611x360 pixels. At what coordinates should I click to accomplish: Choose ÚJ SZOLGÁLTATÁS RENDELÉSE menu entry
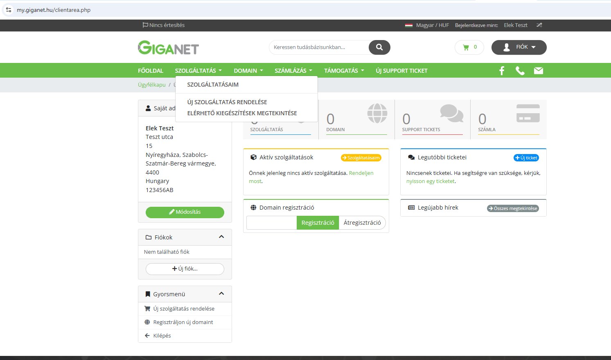(227, 102)
